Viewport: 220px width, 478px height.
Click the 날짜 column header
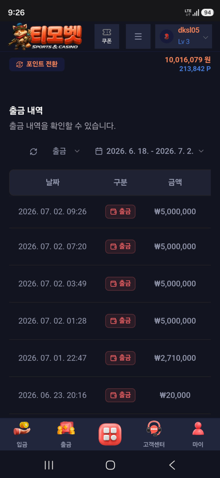point(53,182)
